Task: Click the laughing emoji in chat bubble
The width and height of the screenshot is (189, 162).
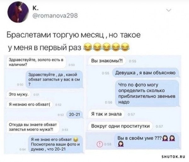Action: point(76,139)
